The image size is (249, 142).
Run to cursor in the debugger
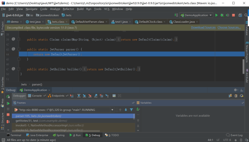(x=107, y=96)
